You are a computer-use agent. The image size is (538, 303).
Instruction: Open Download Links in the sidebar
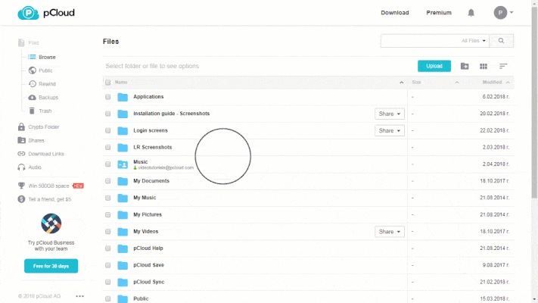[x=46, y=154]
